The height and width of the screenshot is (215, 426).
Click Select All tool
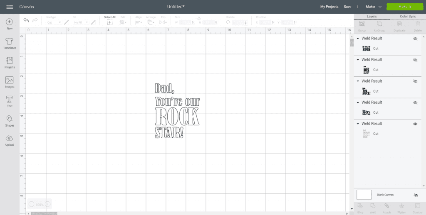(110, 21)
